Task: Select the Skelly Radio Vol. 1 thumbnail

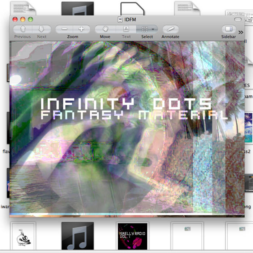Action: (x=133, y=236)
